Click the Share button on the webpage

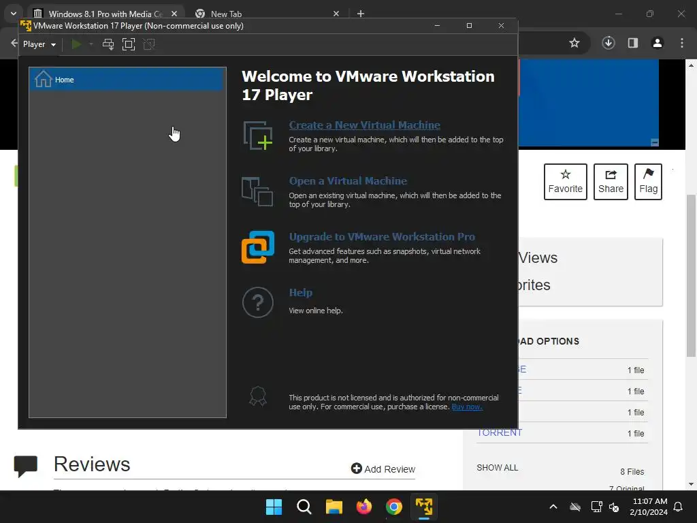coord(611,181)
